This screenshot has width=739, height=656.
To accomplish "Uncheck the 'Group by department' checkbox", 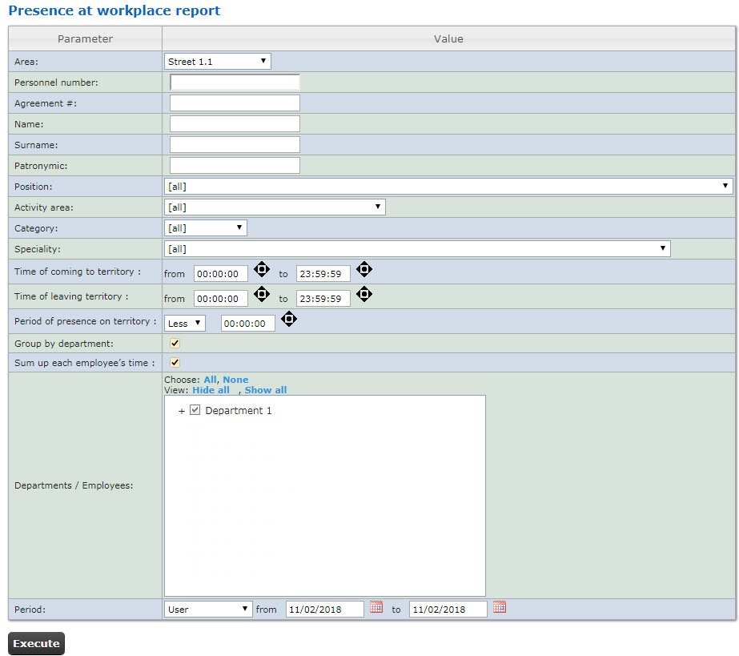I will point(175,343).
